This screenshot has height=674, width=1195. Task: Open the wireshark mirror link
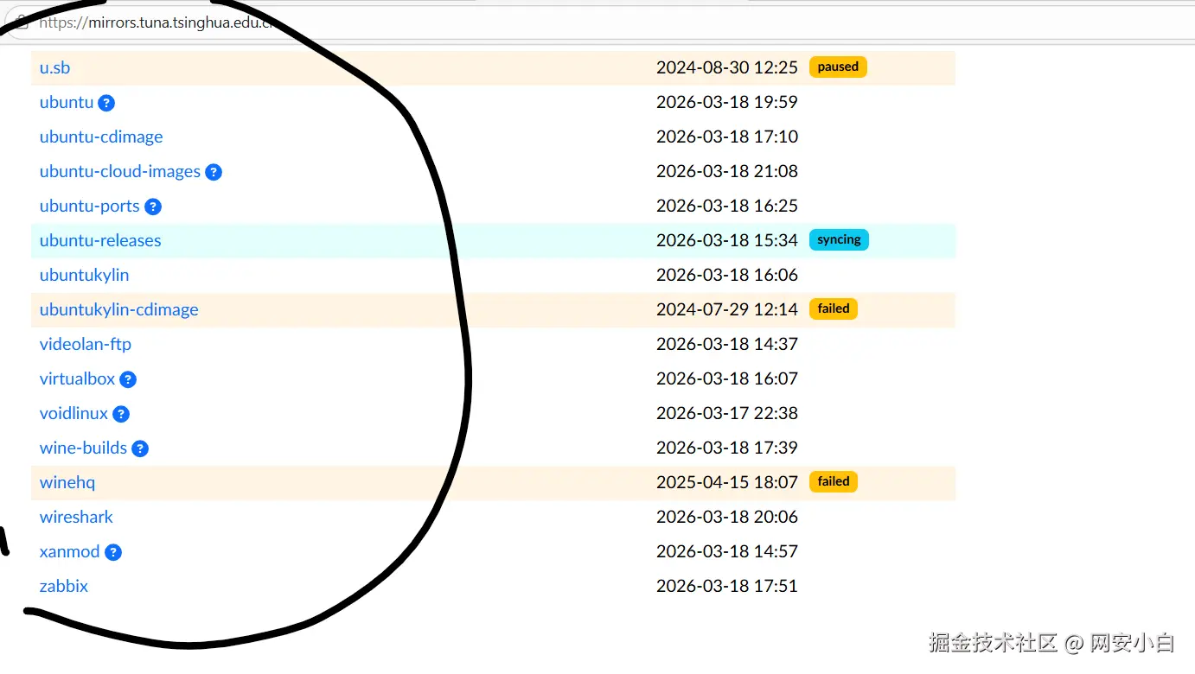[x=76, y=517]
